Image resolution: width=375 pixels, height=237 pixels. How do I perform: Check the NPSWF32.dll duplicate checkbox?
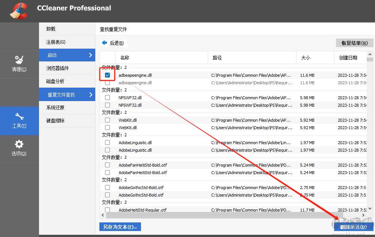[107, 97]
